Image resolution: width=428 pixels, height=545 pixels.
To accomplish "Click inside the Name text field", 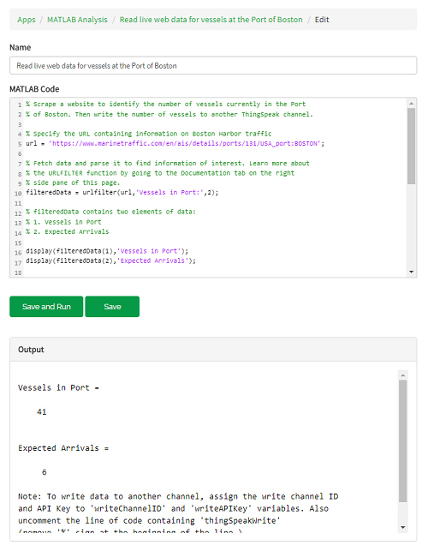I will (213, 66).
